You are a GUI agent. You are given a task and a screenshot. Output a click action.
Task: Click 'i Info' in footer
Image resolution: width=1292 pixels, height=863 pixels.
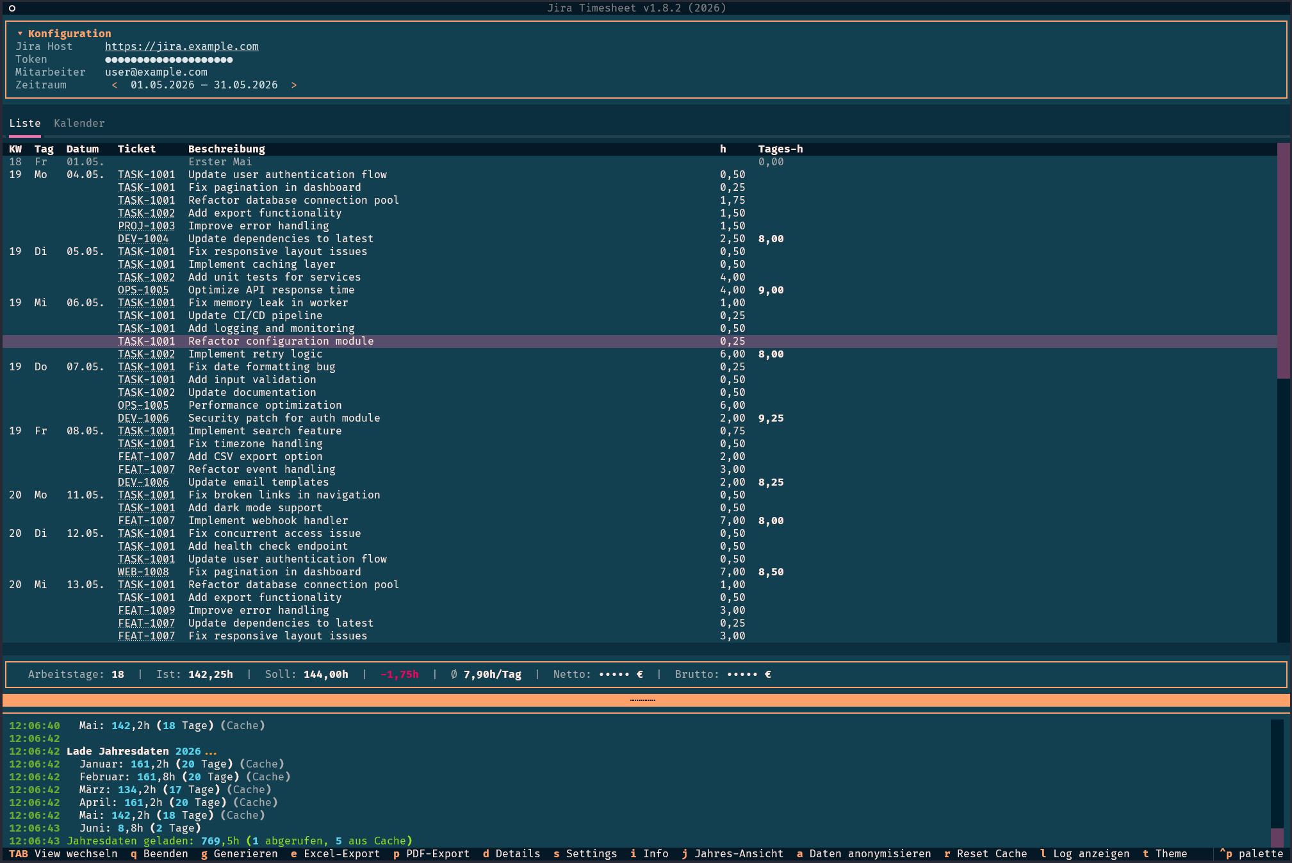point(650,853)
